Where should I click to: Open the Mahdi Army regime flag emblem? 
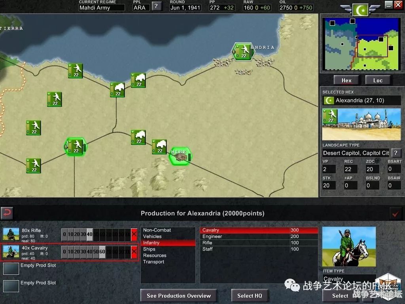pyautogui.click(x=361, y=9)
